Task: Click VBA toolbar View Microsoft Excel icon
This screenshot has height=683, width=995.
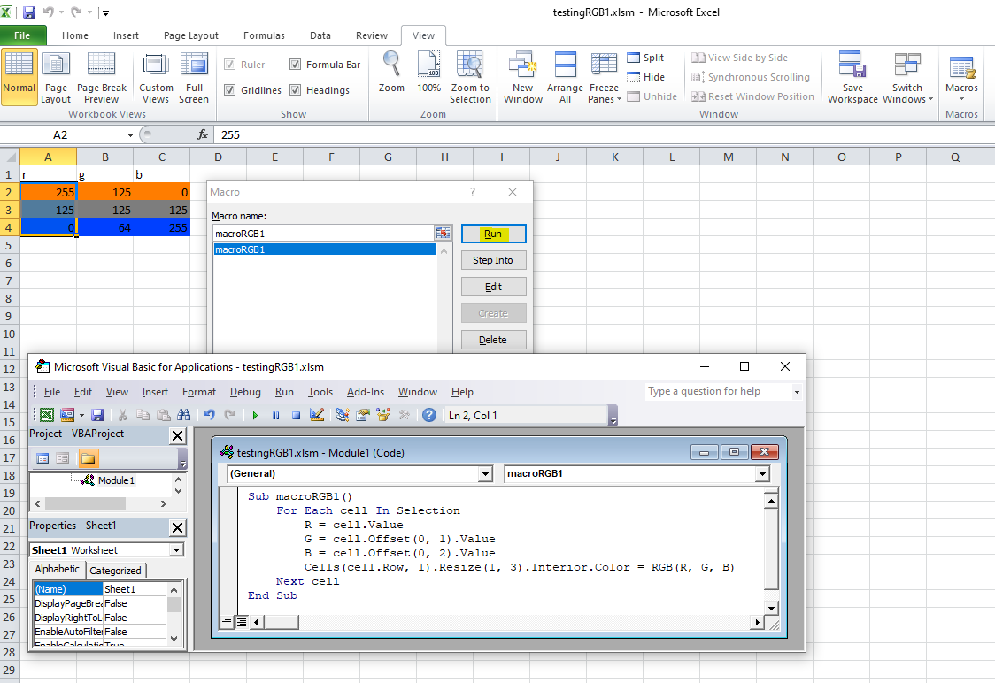Action: pos(47,415)
